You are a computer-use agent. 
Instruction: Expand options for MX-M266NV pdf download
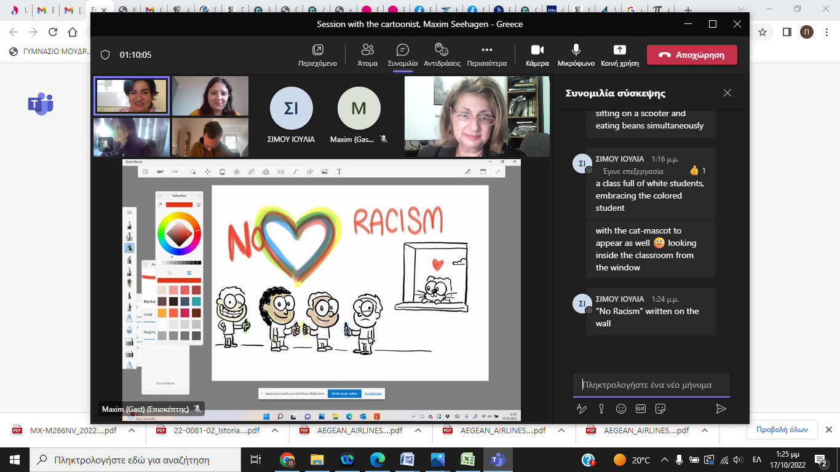132,431
